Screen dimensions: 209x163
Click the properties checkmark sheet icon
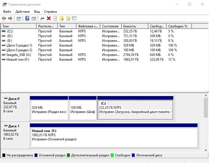click(55, 19)
